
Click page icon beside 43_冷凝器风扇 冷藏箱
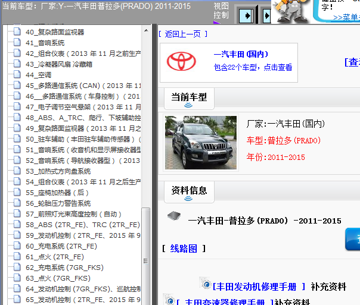[17, 64]
